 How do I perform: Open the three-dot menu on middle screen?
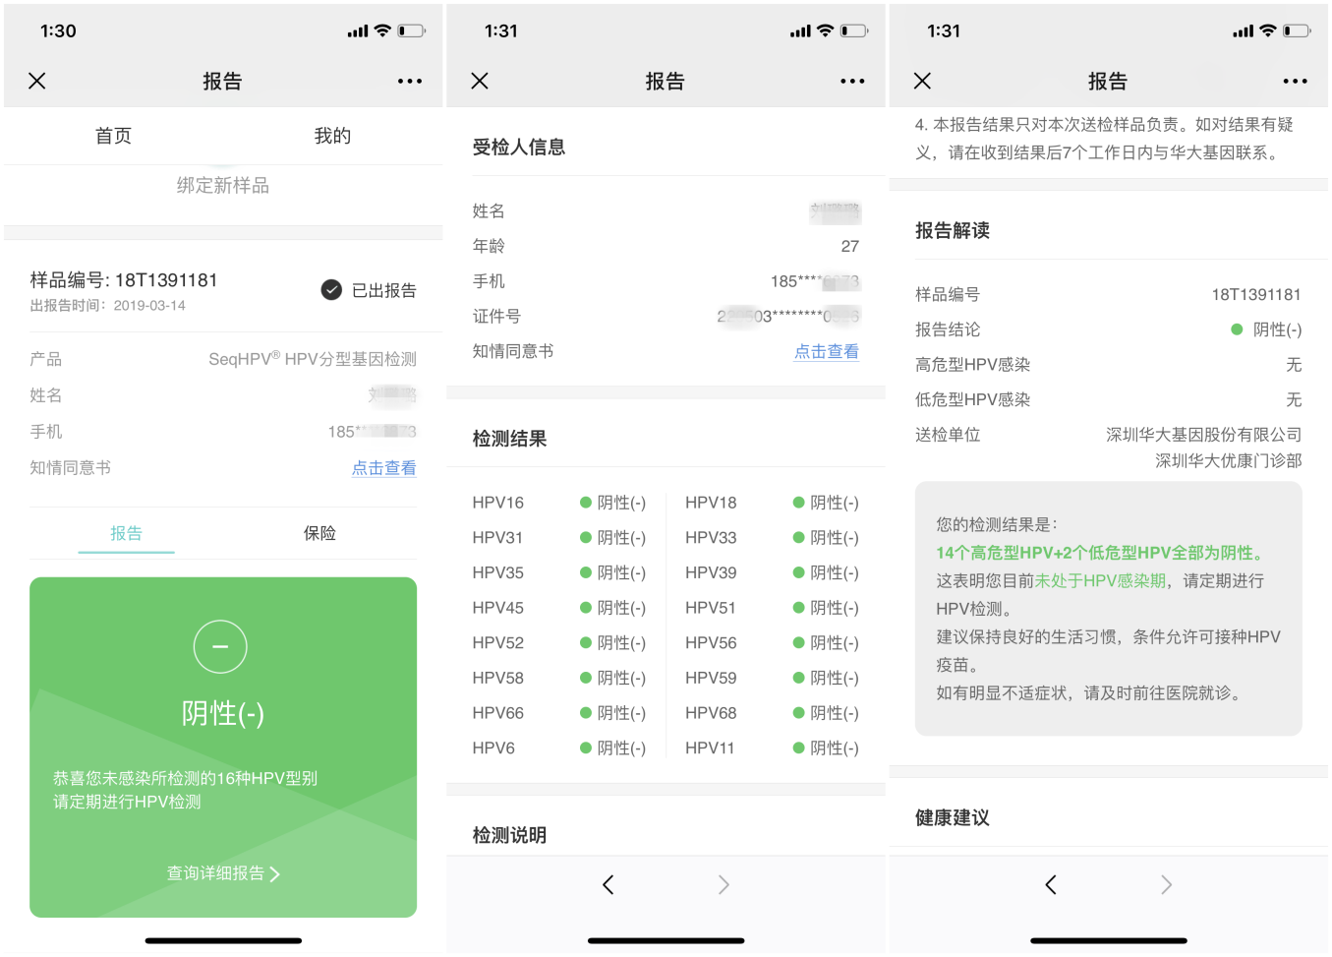point(852,82)
